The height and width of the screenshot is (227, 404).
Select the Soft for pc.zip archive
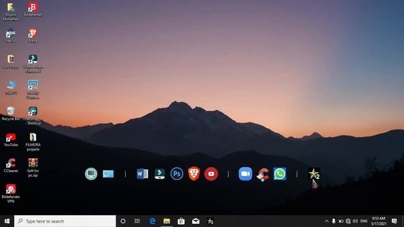33,168
